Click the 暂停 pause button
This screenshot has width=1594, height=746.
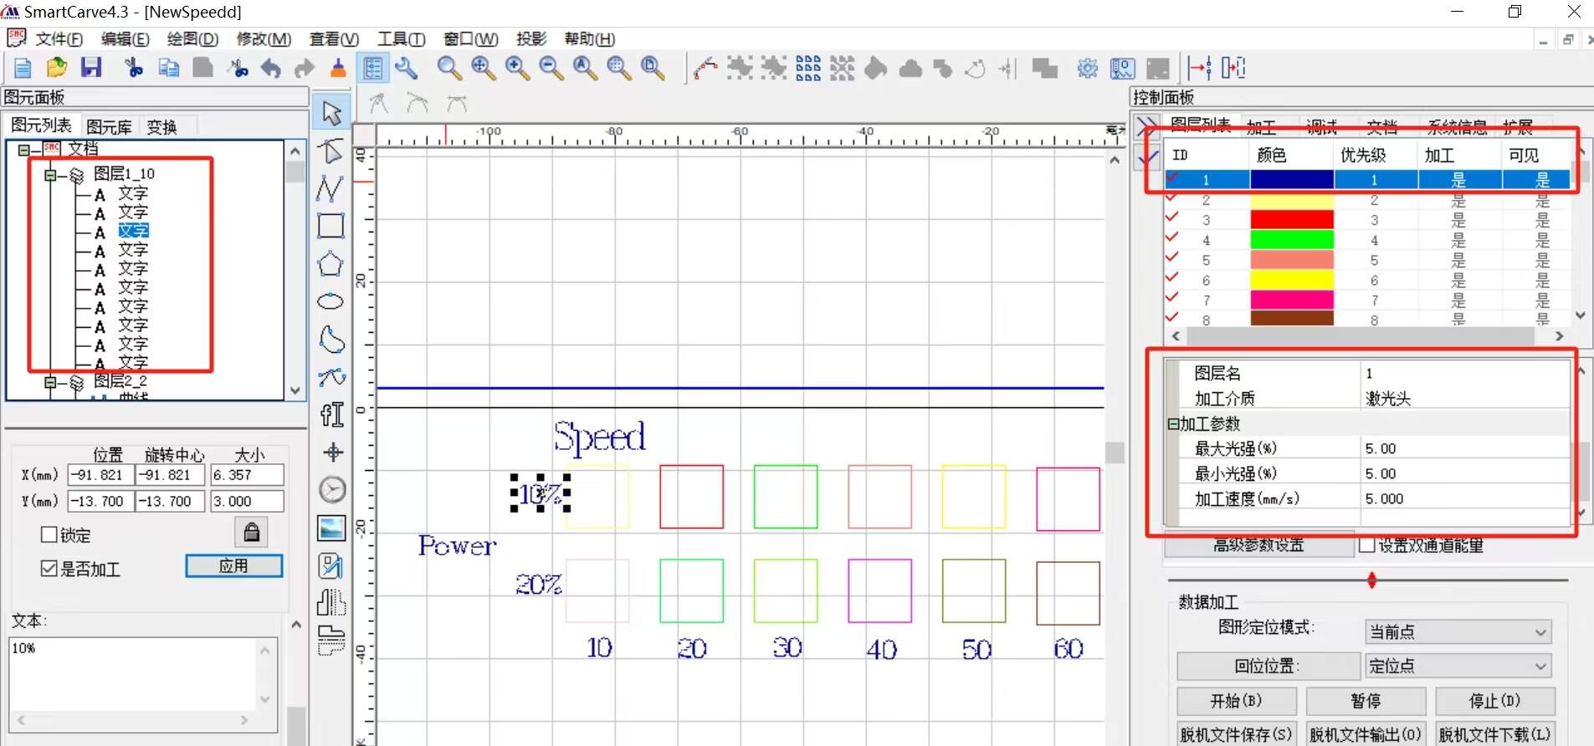(1366, 701)
